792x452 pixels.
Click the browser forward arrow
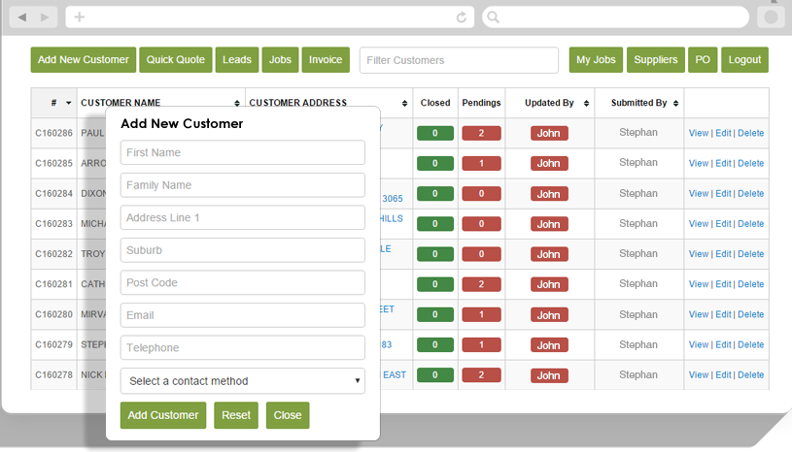(x=45, y=17)
